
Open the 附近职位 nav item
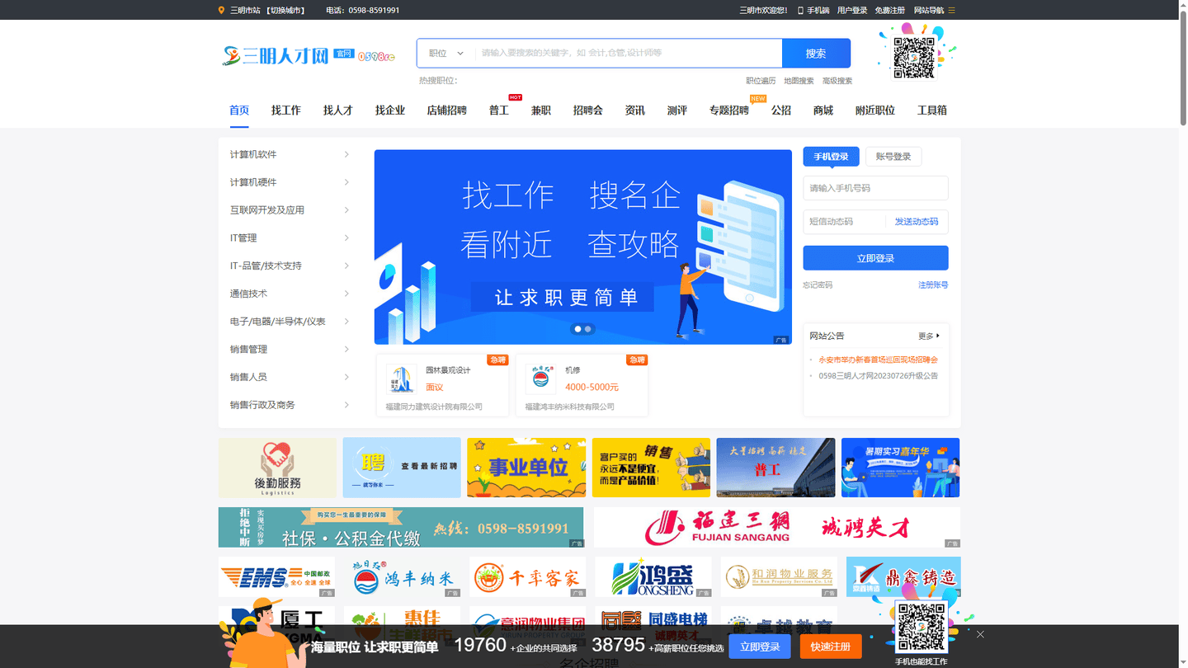[x=875, y=111]
